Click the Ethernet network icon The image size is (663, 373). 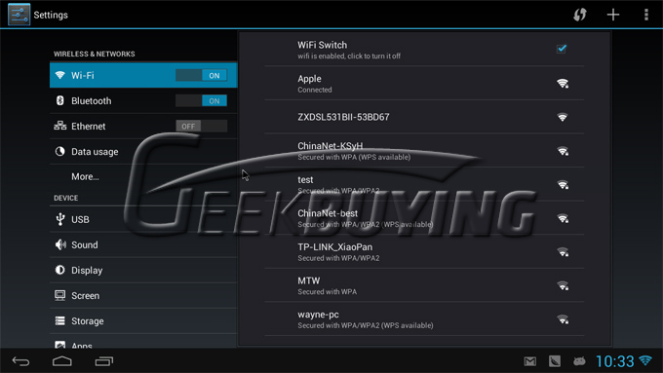[x=60, y=126]
